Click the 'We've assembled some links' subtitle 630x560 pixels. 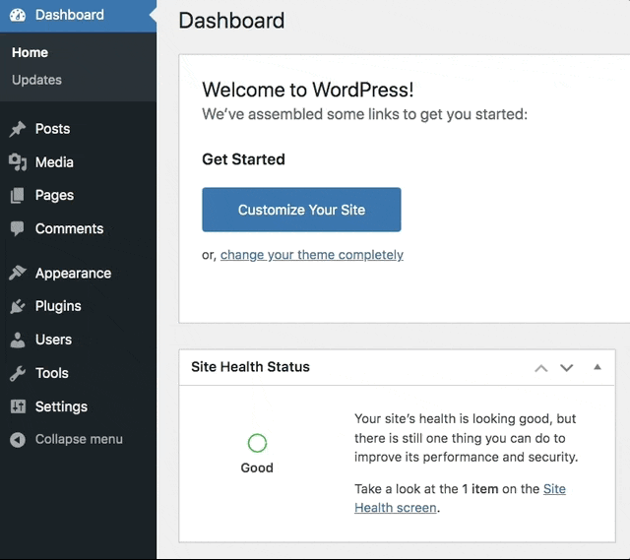[x=364, y=114]
